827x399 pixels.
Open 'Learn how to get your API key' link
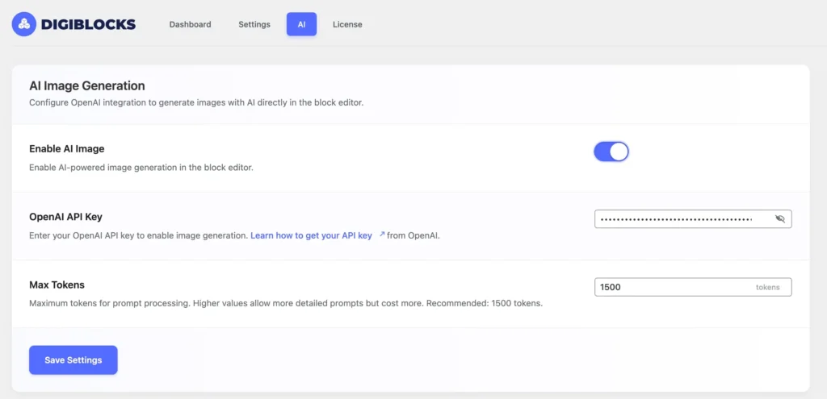click(x=311, y=235)
